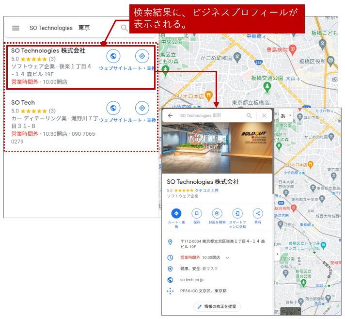Collapse the side panel with the arrow tab
The image size is (345, 319).
[277, 254]
